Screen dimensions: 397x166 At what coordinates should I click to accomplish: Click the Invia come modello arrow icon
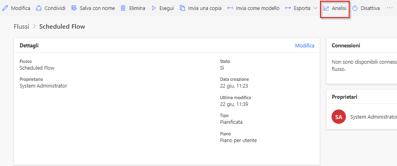[230, 8]
